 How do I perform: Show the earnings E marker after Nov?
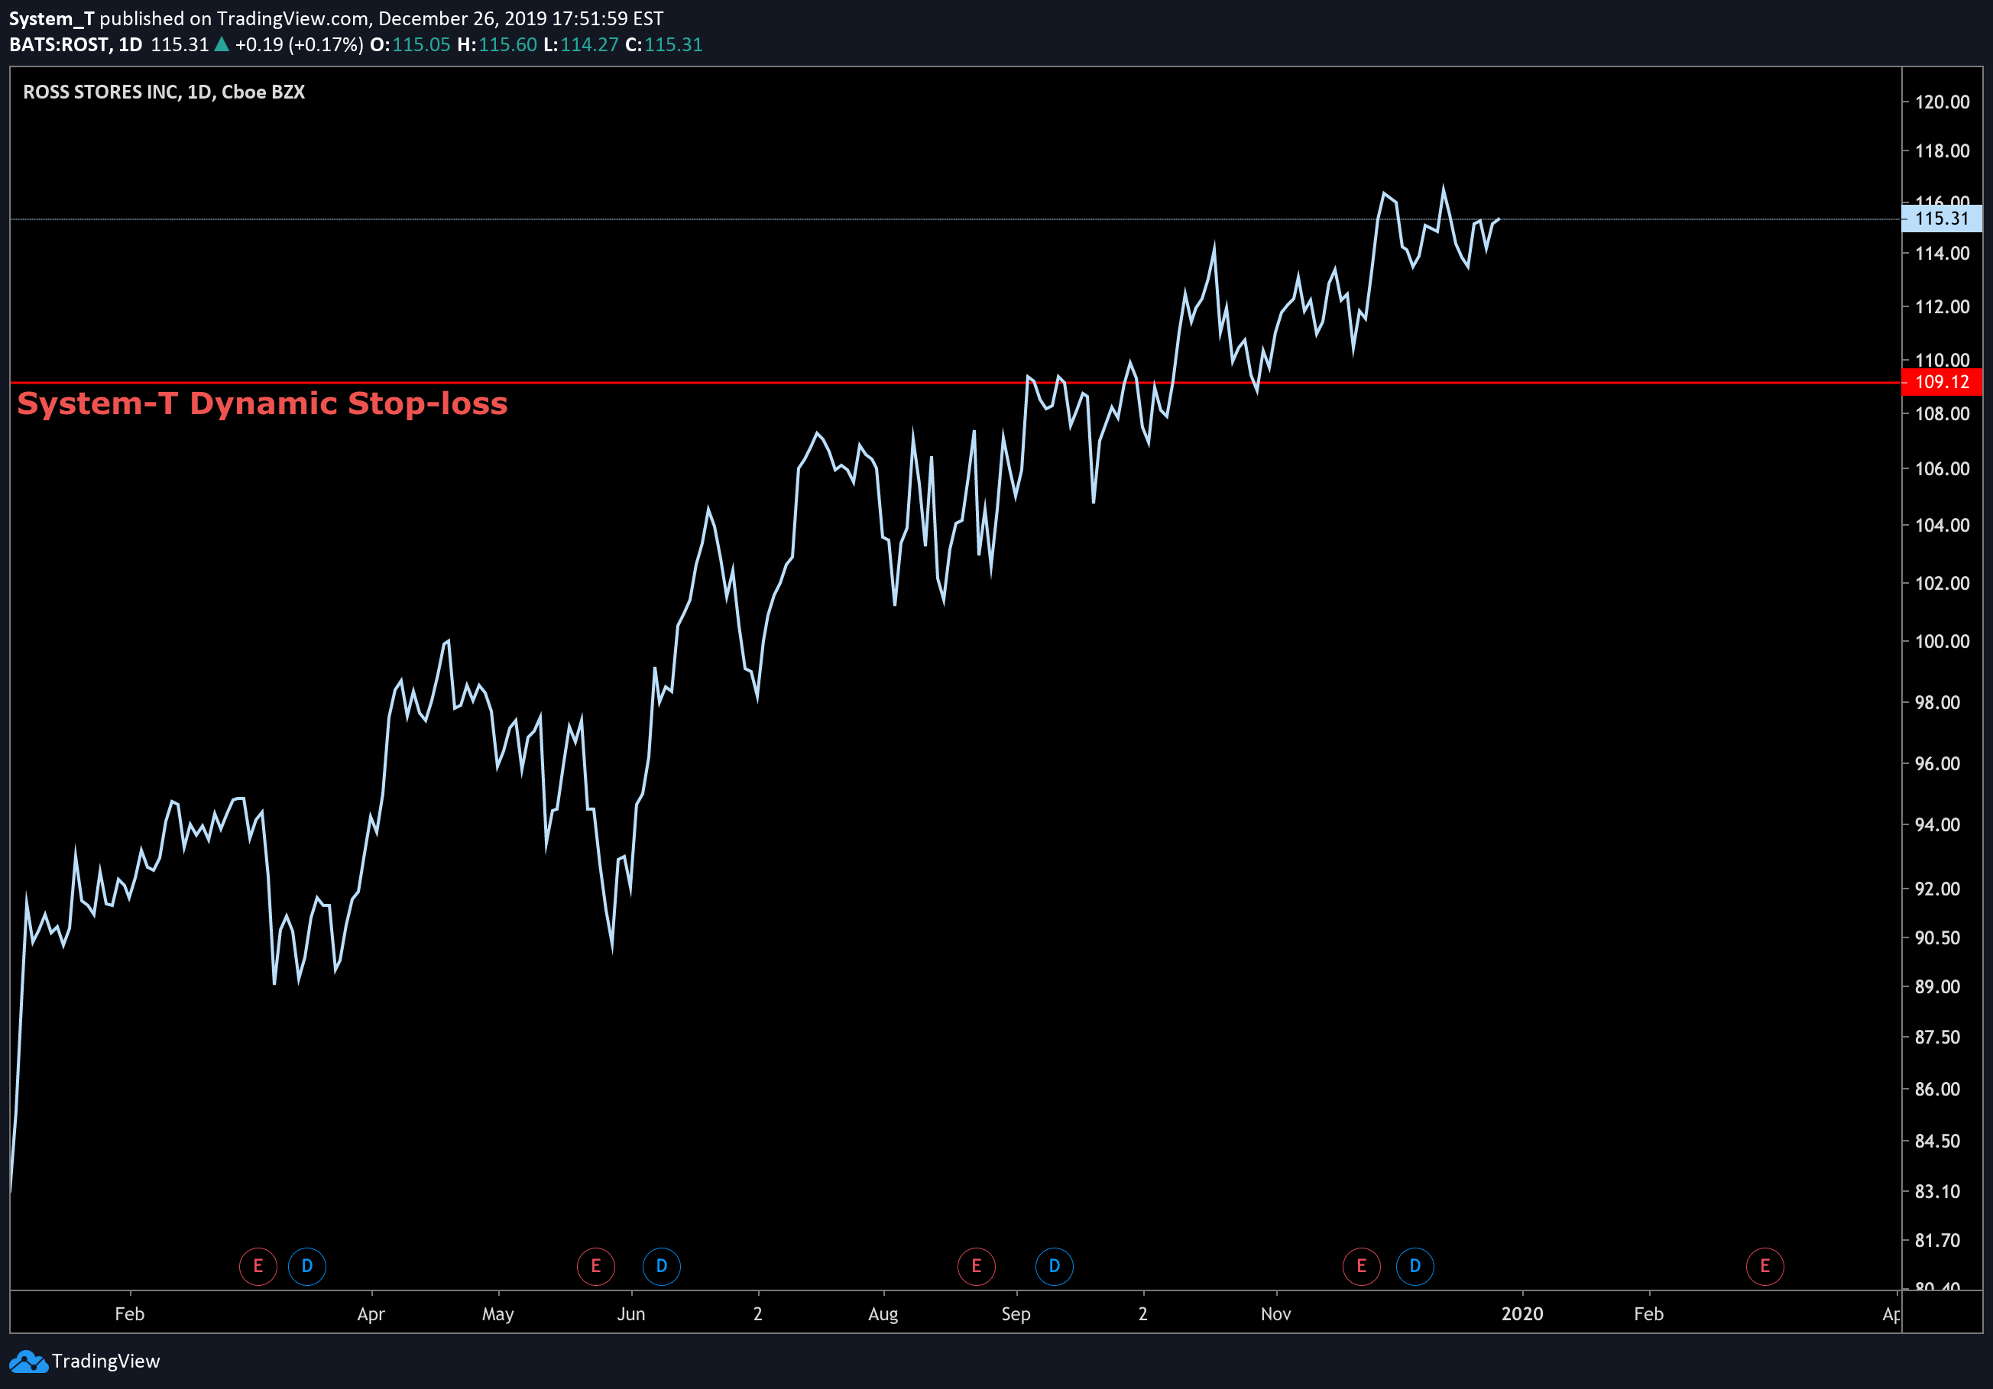click(1361, 1266)
